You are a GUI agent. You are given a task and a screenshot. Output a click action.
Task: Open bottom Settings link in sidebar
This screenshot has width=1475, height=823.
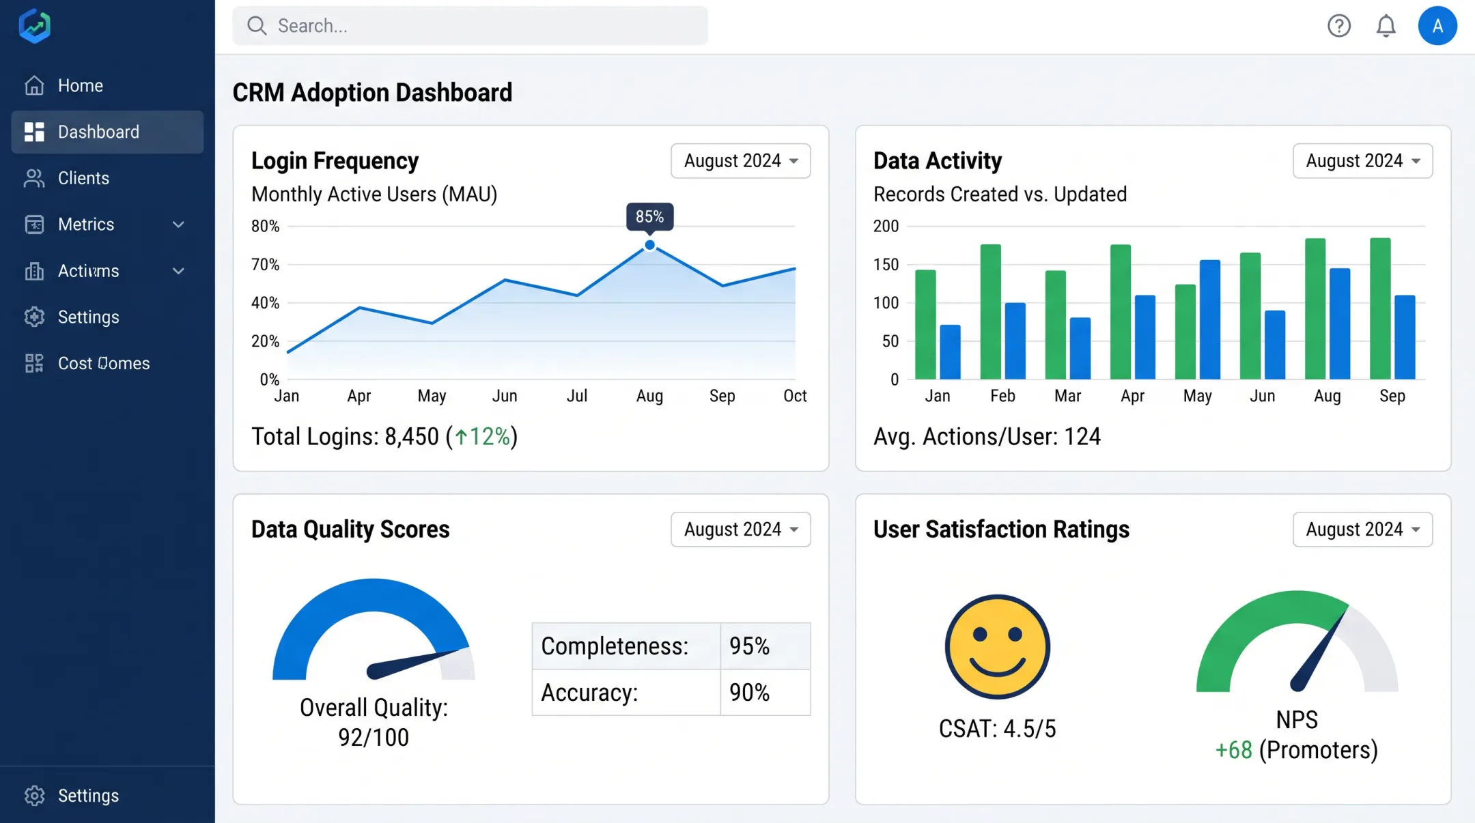[x=107, y=796]
